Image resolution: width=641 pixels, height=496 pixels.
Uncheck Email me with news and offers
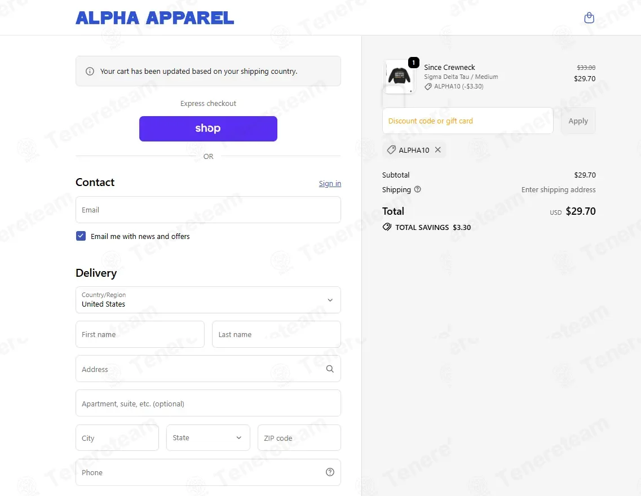pos(81,236)
